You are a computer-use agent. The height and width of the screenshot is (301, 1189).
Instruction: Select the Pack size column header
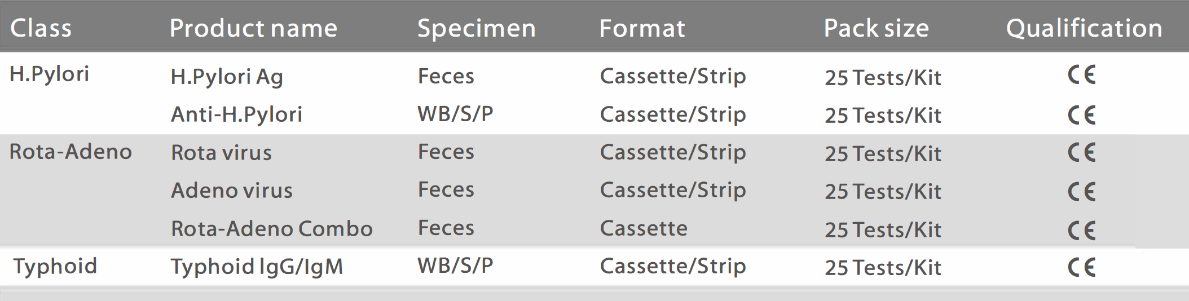click(x=876, y=28)
